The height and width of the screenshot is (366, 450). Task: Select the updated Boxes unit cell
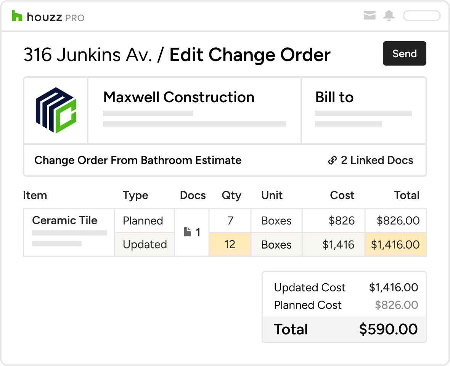click(x=276, y=244)
